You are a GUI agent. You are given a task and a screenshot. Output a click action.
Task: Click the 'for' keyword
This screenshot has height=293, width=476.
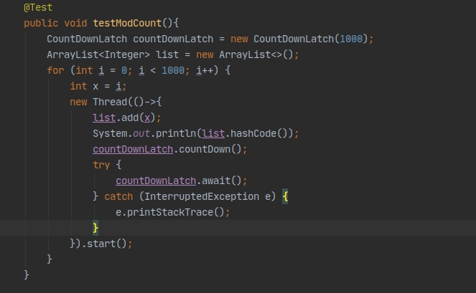(x=55, y=71)
